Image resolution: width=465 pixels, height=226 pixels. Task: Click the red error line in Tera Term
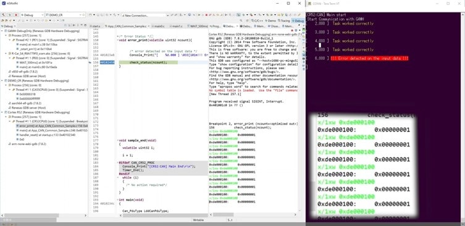[x=369, y=59]
